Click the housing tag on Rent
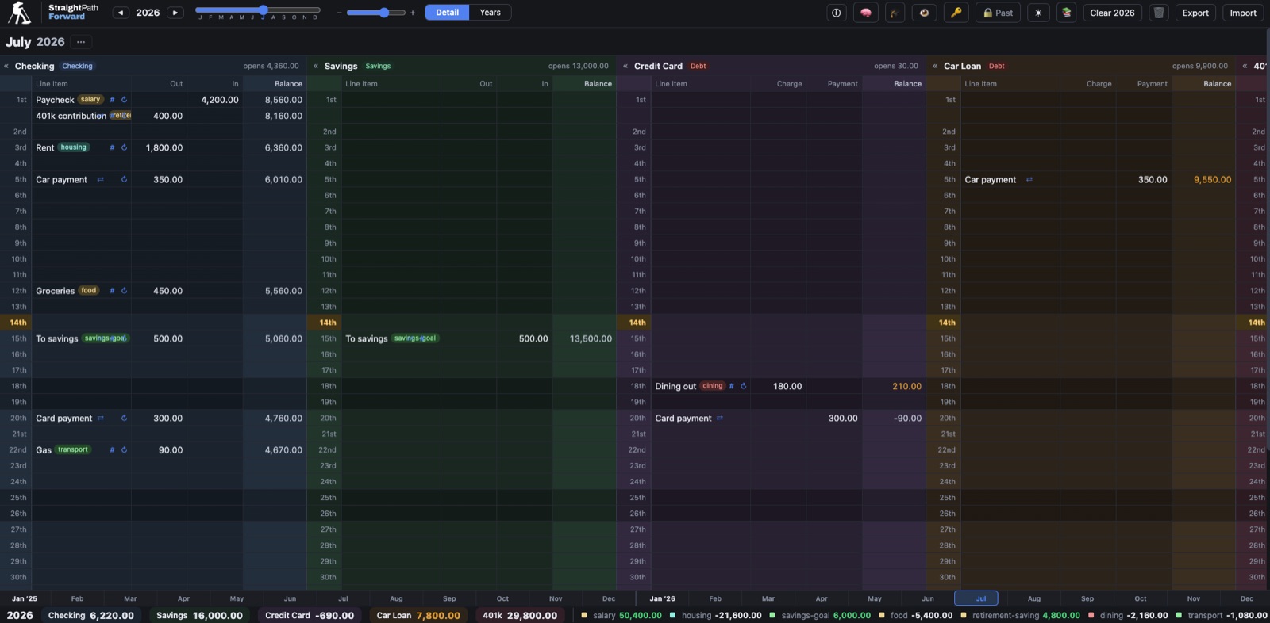The width and height of the screenshot is (1270, 623). (73, 147)
